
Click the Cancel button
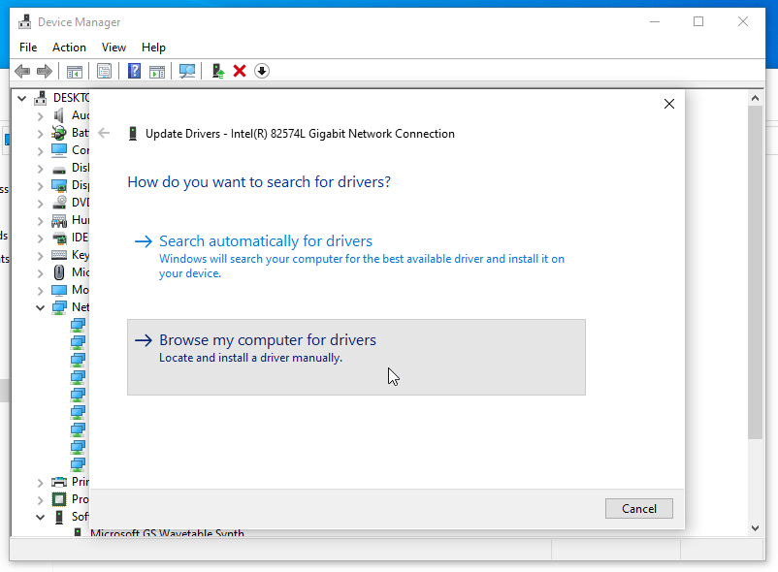tap(639, 509)
